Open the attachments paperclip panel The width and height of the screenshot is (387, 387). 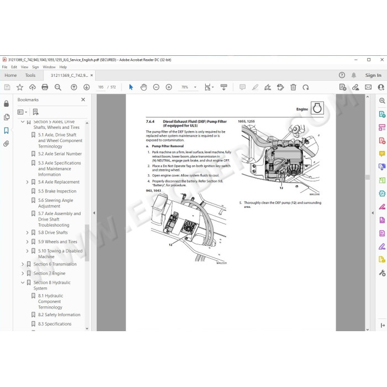[x=7, y=144]
